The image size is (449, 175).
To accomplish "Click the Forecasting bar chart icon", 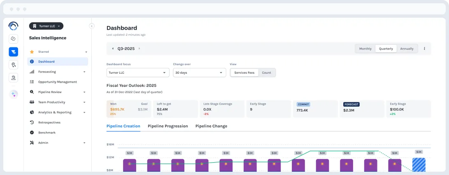I will coord(32,72).
